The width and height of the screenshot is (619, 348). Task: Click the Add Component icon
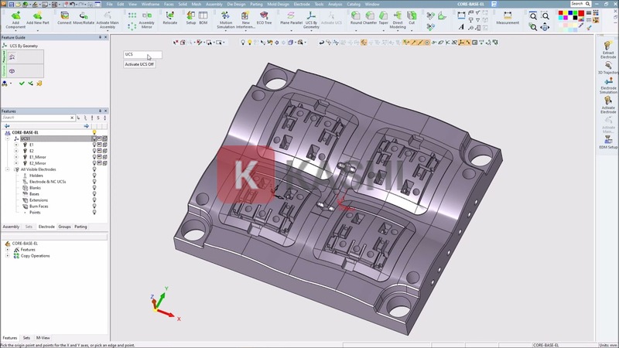click(15, 15)
